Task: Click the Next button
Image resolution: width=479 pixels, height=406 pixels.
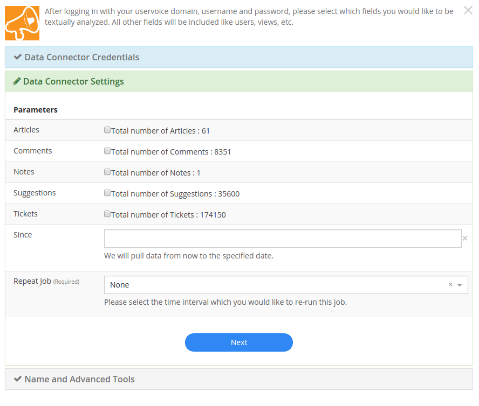Action: coord(239,342)
